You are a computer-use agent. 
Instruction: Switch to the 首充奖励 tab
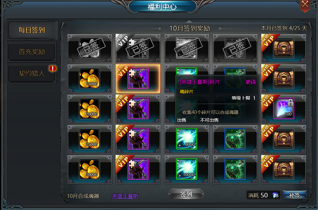(x=32, y=52)
